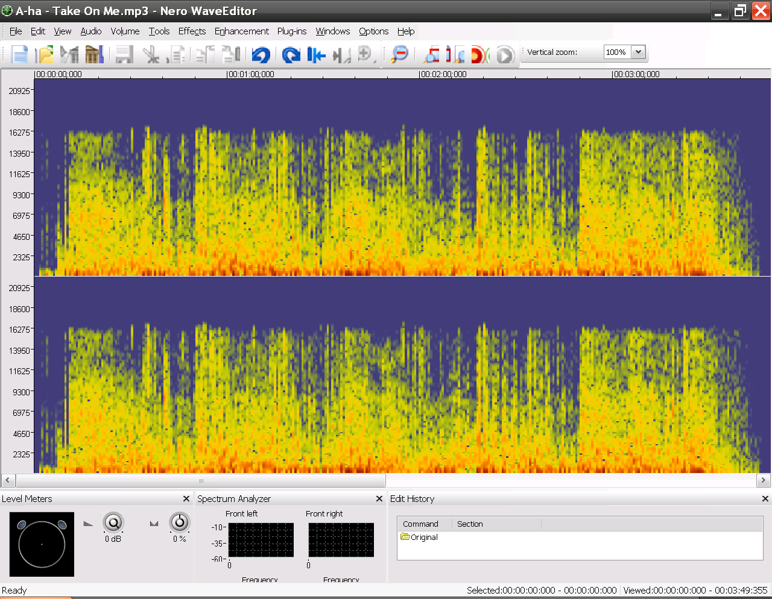The height and width of the screenshot is (599, 772).
Task: Close the Spectrum Analyzer panel
Action: [x=379, y=498]
